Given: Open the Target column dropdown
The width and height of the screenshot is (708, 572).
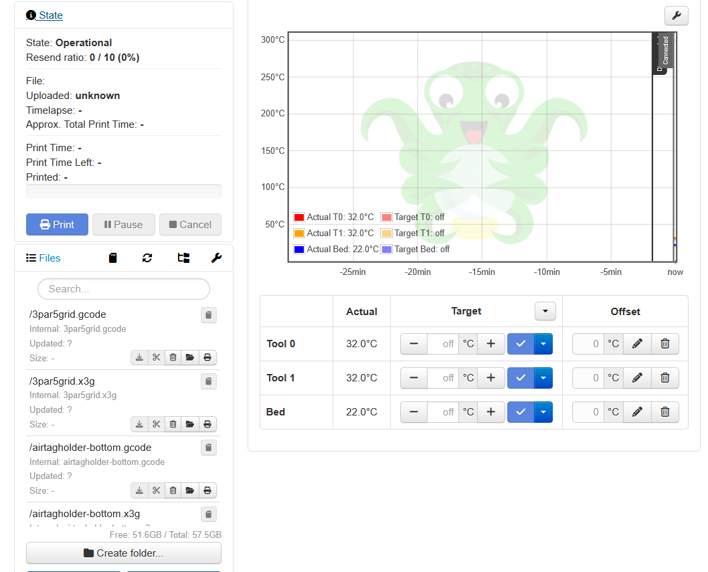Looking at the screenshot, I should [x=545, y=311].
